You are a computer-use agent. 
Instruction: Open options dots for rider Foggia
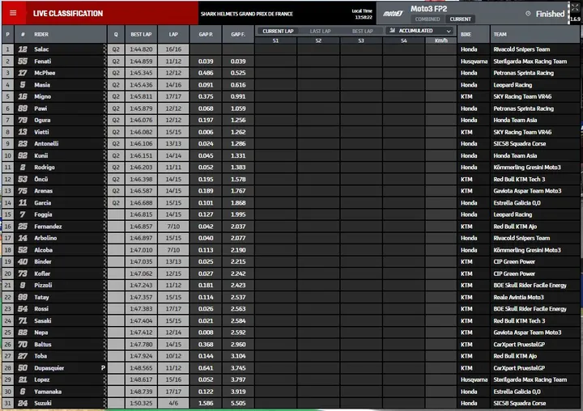(x=104, y=214)
